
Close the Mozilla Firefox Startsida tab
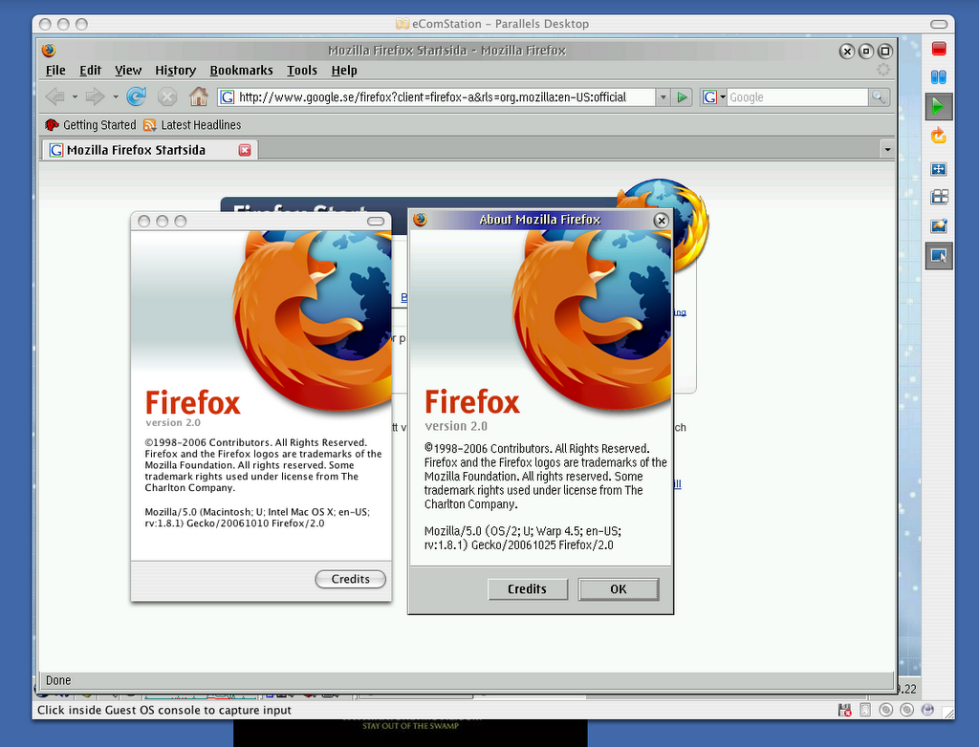[245, 150]
